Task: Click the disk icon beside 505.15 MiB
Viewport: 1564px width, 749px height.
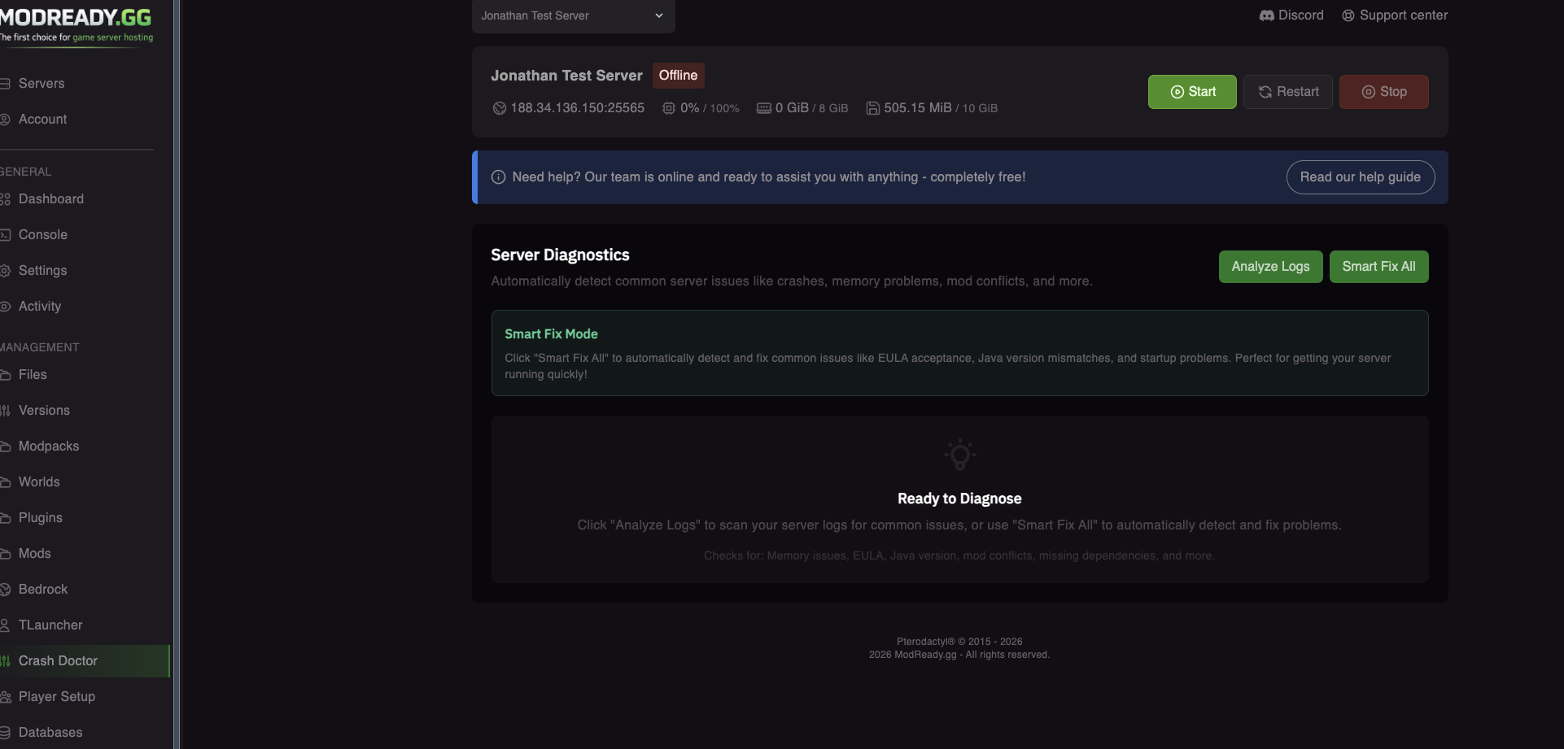Action: 873,107
